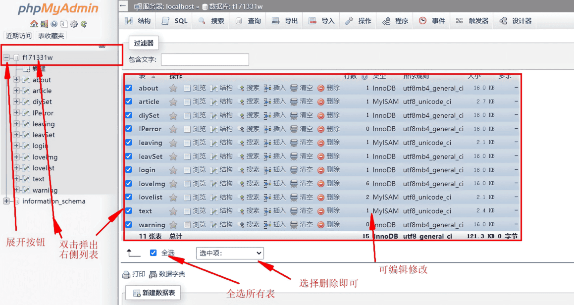Click the home icon under phpMyAdmin logo
Screen dimensions: 574x305
[34, 24]
